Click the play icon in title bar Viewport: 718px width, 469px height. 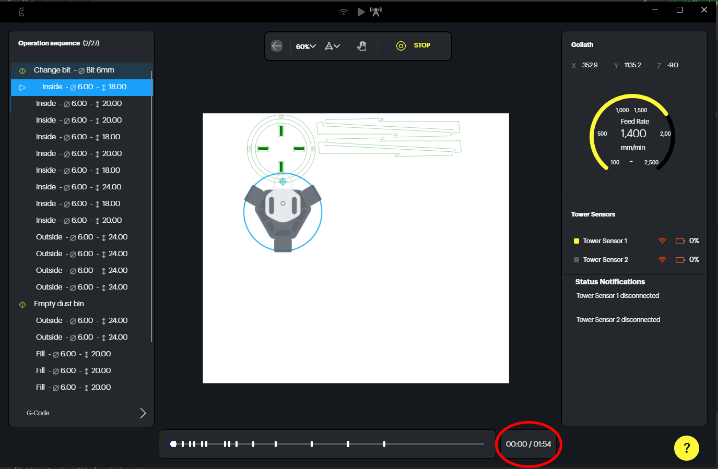(361, 11)
